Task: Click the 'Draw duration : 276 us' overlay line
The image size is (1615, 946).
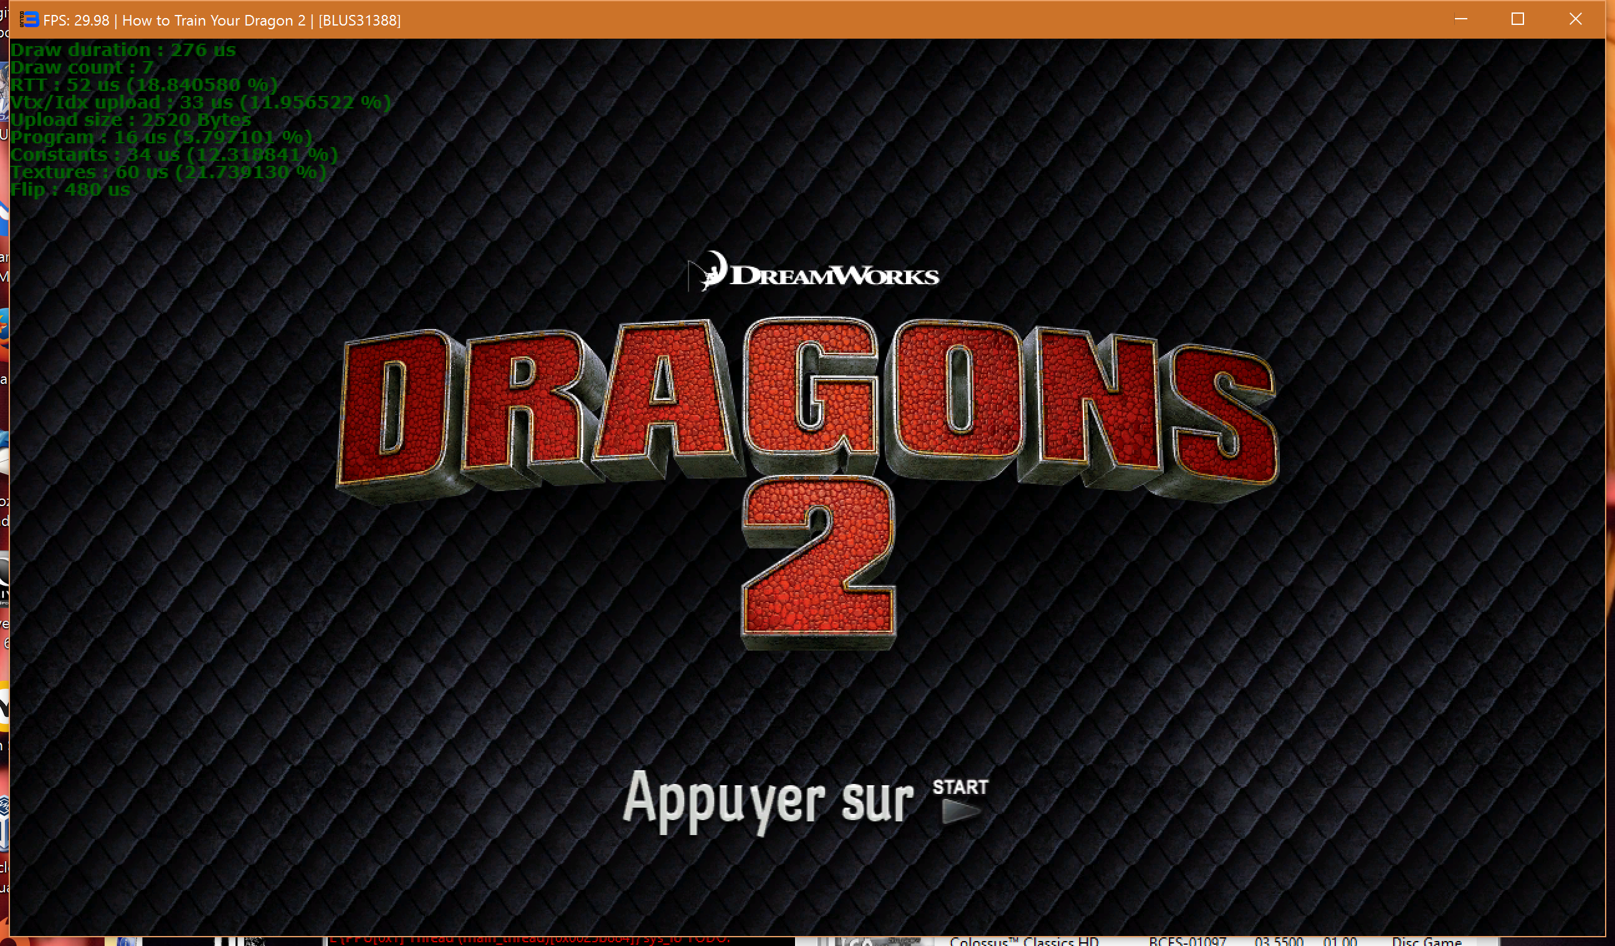Action: [x=123, y=50]
